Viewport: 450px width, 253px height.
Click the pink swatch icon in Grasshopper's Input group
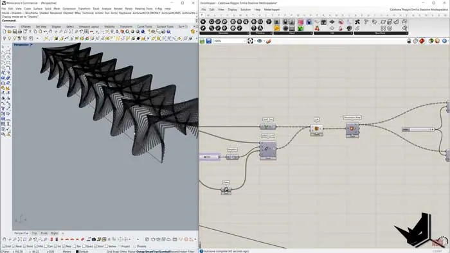300,22
